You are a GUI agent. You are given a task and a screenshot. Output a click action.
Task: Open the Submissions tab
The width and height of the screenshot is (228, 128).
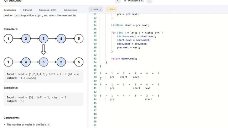[x=70, y=10]
